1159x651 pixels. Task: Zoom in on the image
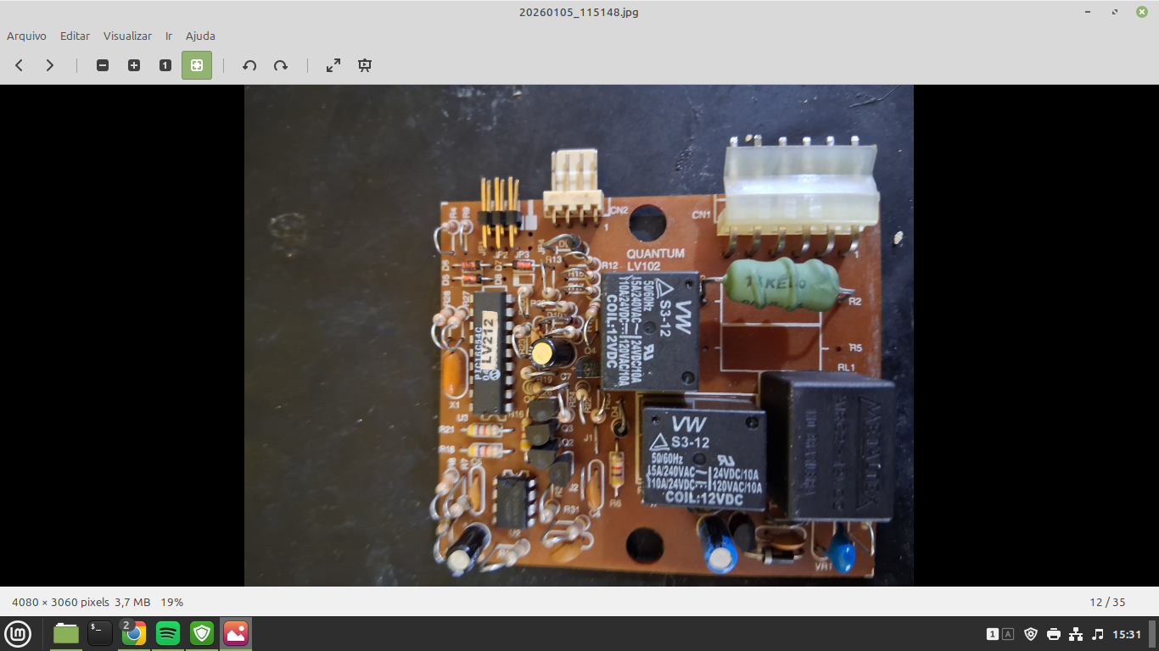134,65
